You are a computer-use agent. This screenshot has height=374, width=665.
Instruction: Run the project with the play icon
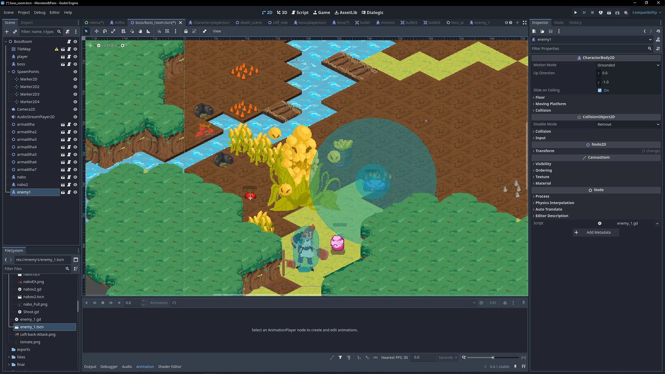576,12
